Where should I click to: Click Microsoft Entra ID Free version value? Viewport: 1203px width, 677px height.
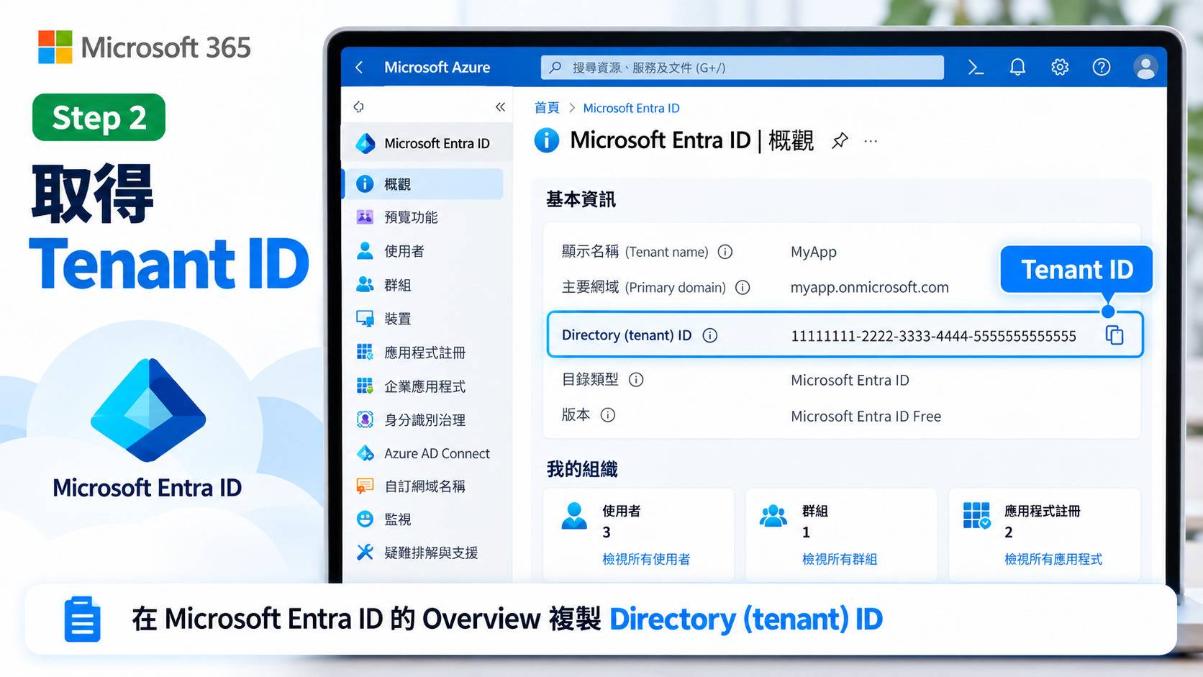[866, 417]
